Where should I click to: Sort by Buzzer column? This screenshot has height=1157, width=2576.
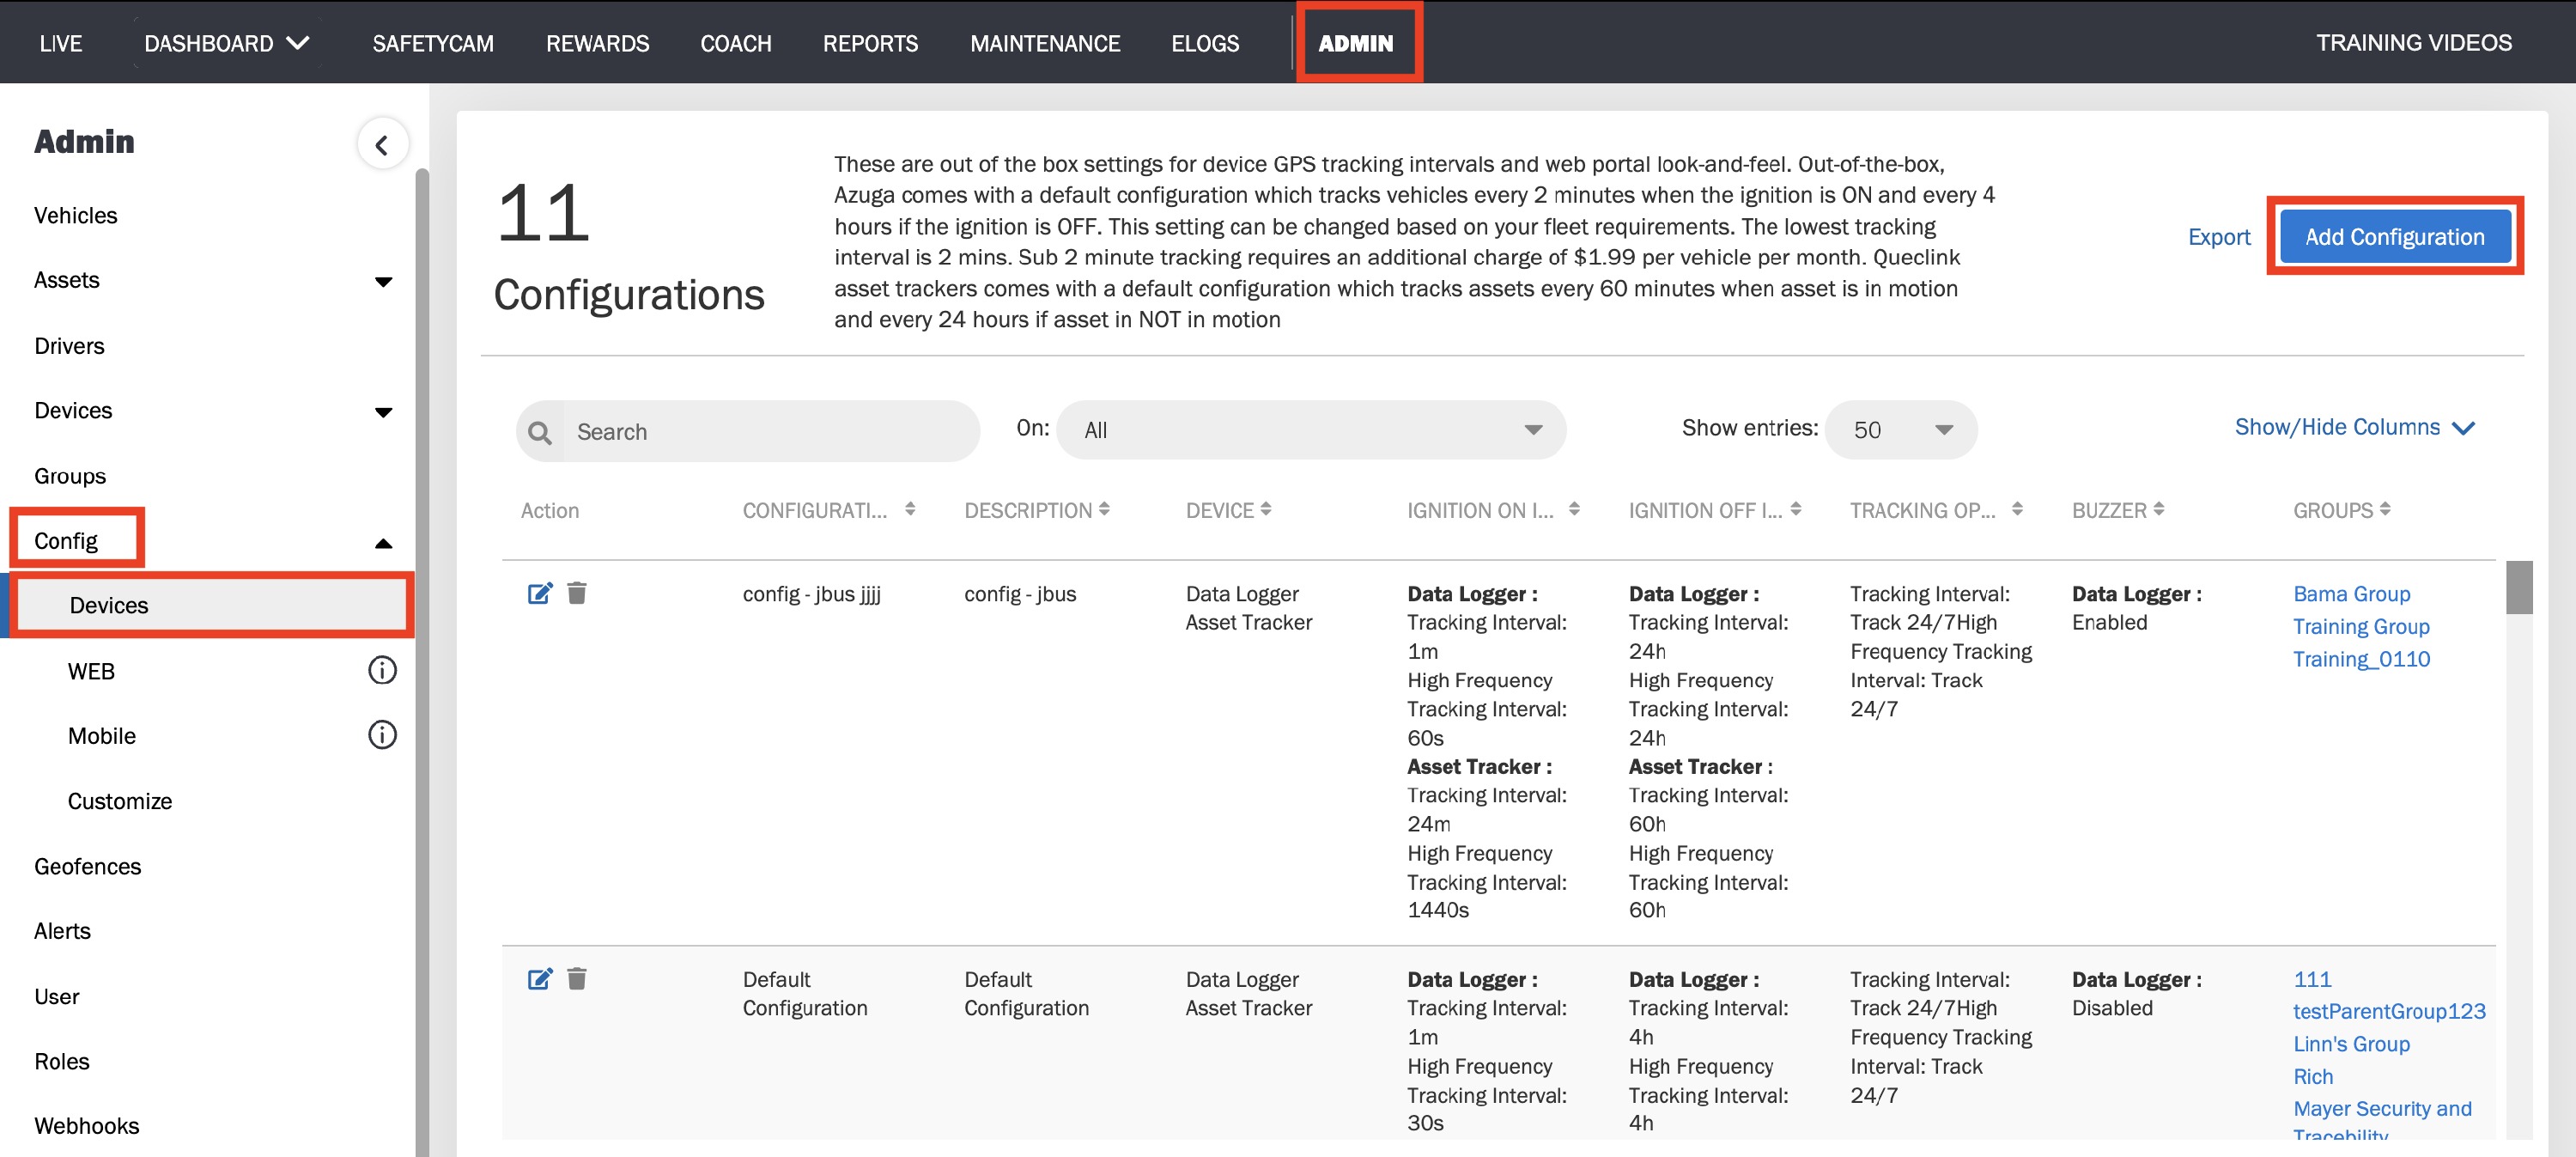pos(2159,509)
